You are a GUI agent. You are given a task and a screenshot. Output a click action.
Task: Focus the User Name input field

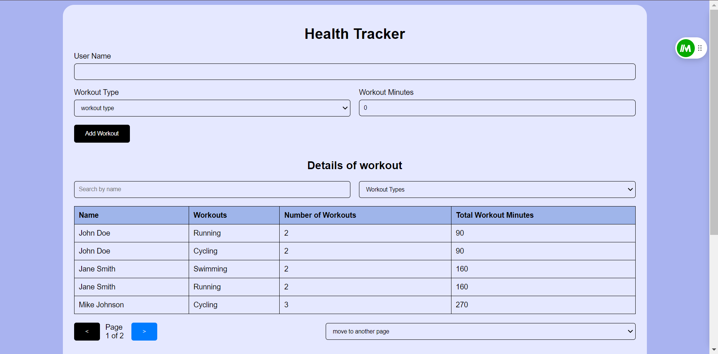tap(355, 72)
